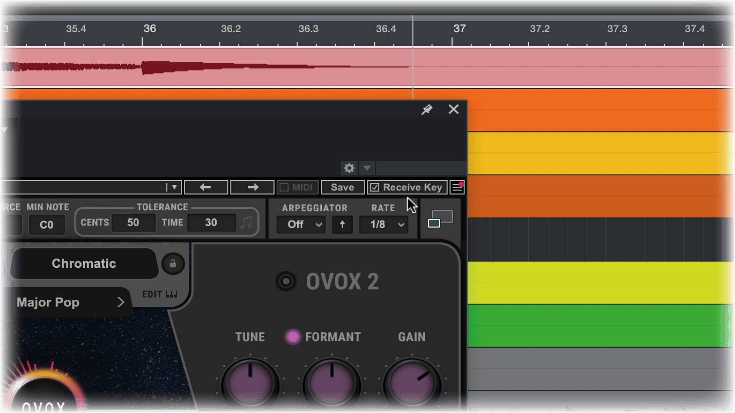Click timeline ruler at bar 36

tap(150, 29)
